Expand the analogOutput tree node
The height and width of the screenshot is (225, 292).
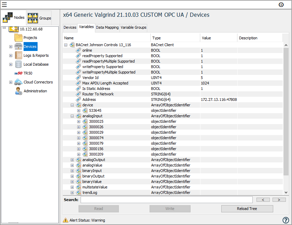(x=72, y=160)
